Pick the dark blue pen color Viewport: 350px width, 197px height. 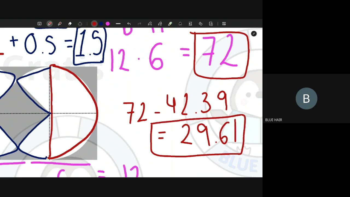tap(101, 24)
